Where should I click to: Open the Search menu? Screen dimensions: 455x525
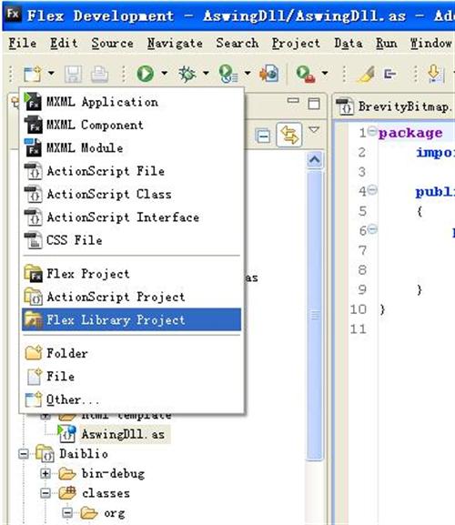[237, 43]
